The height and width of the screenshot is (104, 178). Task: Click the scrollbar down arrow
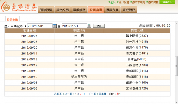[176, 102]
